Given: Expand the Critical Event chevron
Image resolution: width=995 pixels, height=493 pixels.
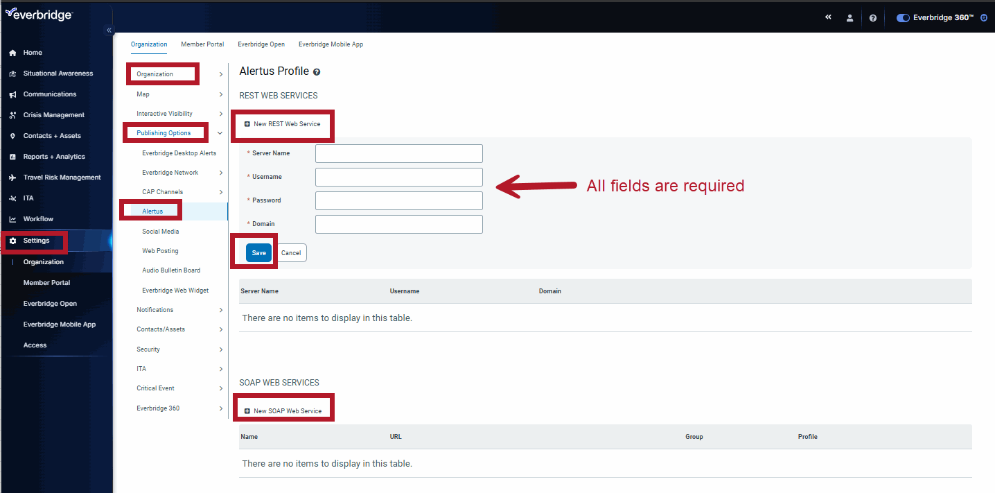Looking at the screenshot, I should (x=221, y=388).
